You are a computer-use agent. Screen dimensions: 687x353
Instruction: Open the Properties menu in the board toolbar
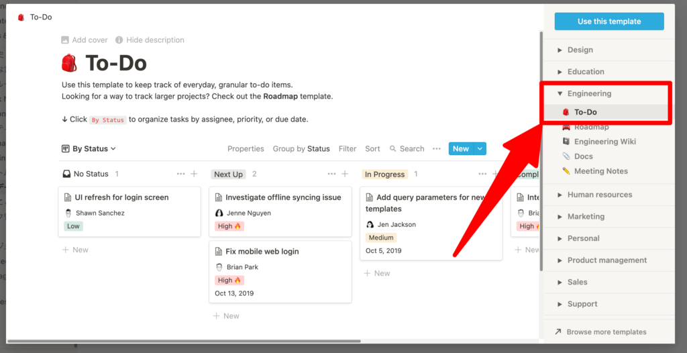pos(246,149)
